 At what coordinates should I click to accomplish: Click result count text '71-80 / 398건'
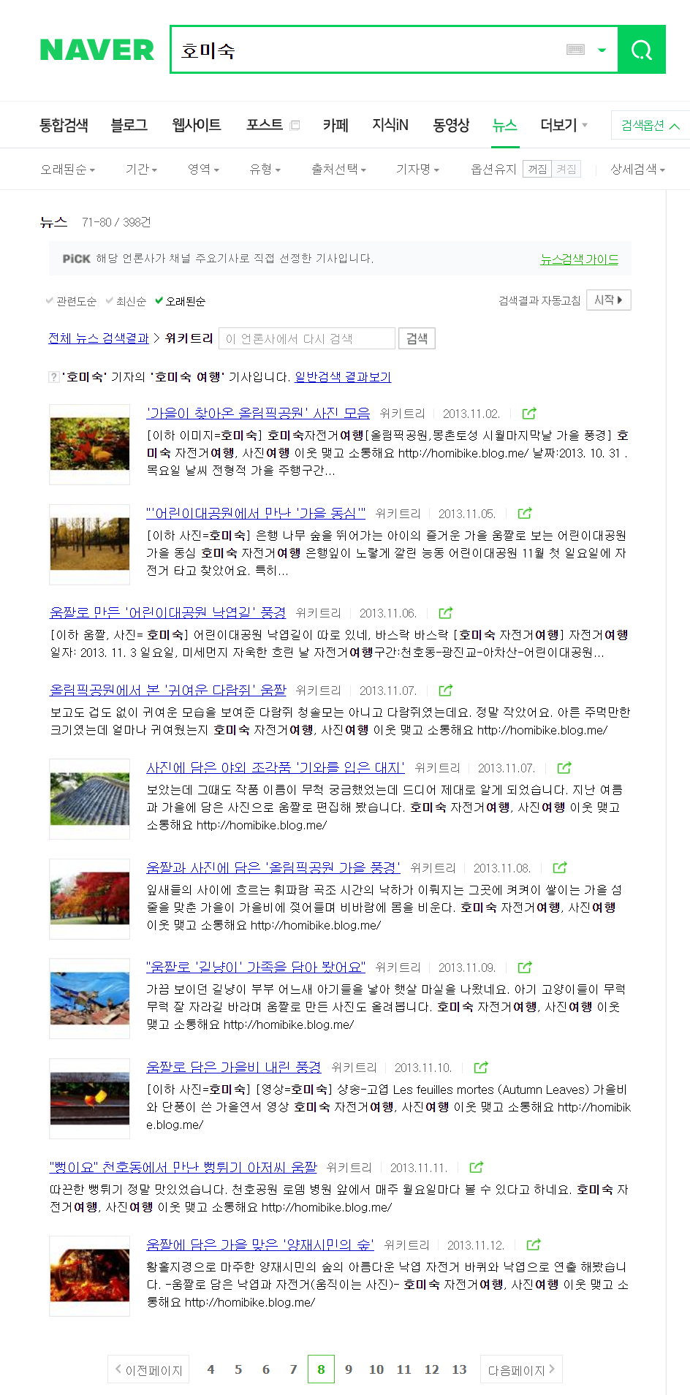pyautogui.click(x=116, y=222)
